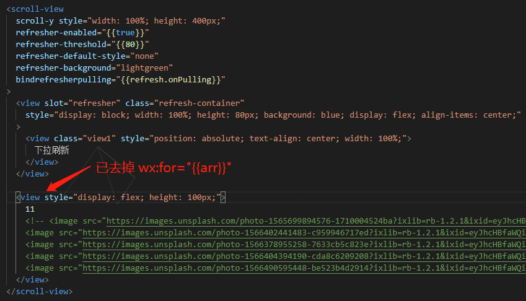Open image URL photo-1566404394190
526x301 pixels.
tap(304, 256)
